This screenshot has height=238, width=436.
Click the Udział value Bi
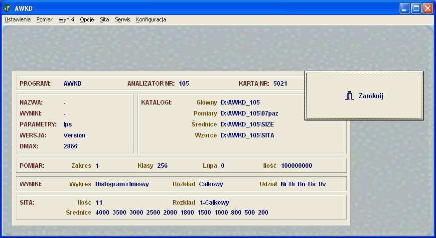[291, 184]
